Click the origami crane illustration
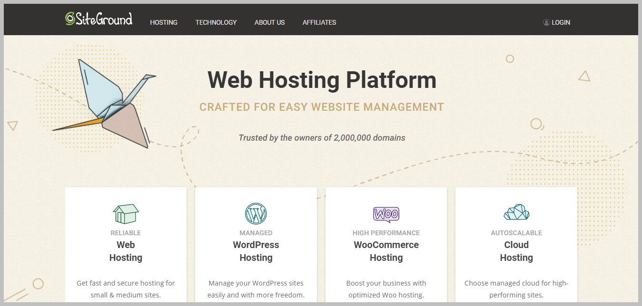 tap(104, 103)
